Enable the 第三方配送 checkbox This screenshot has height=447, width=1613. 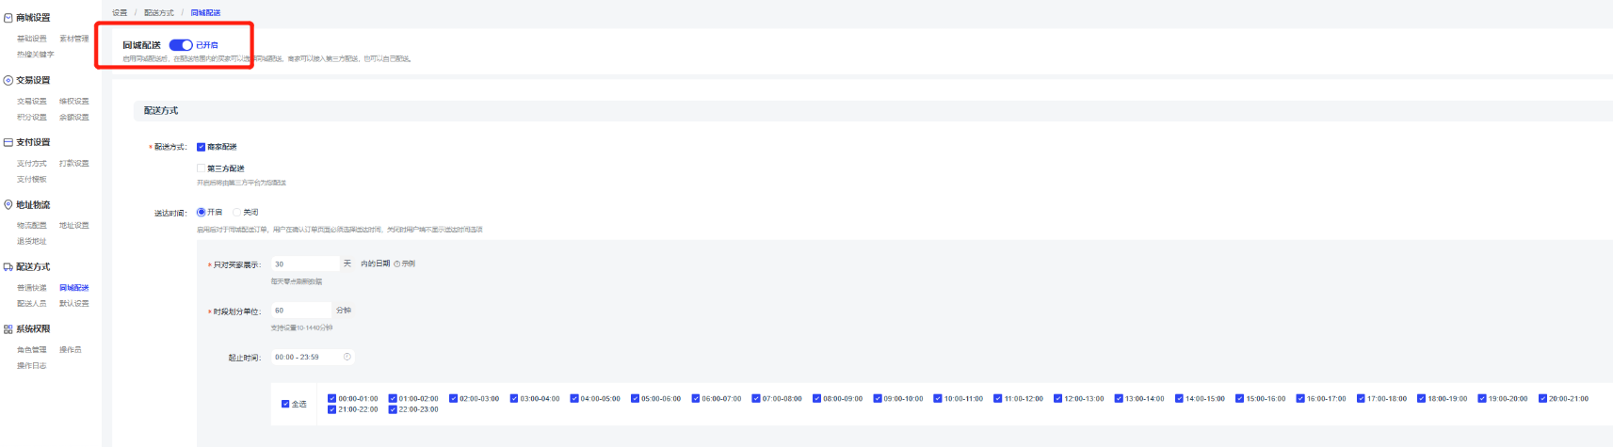tap(201, 168)
